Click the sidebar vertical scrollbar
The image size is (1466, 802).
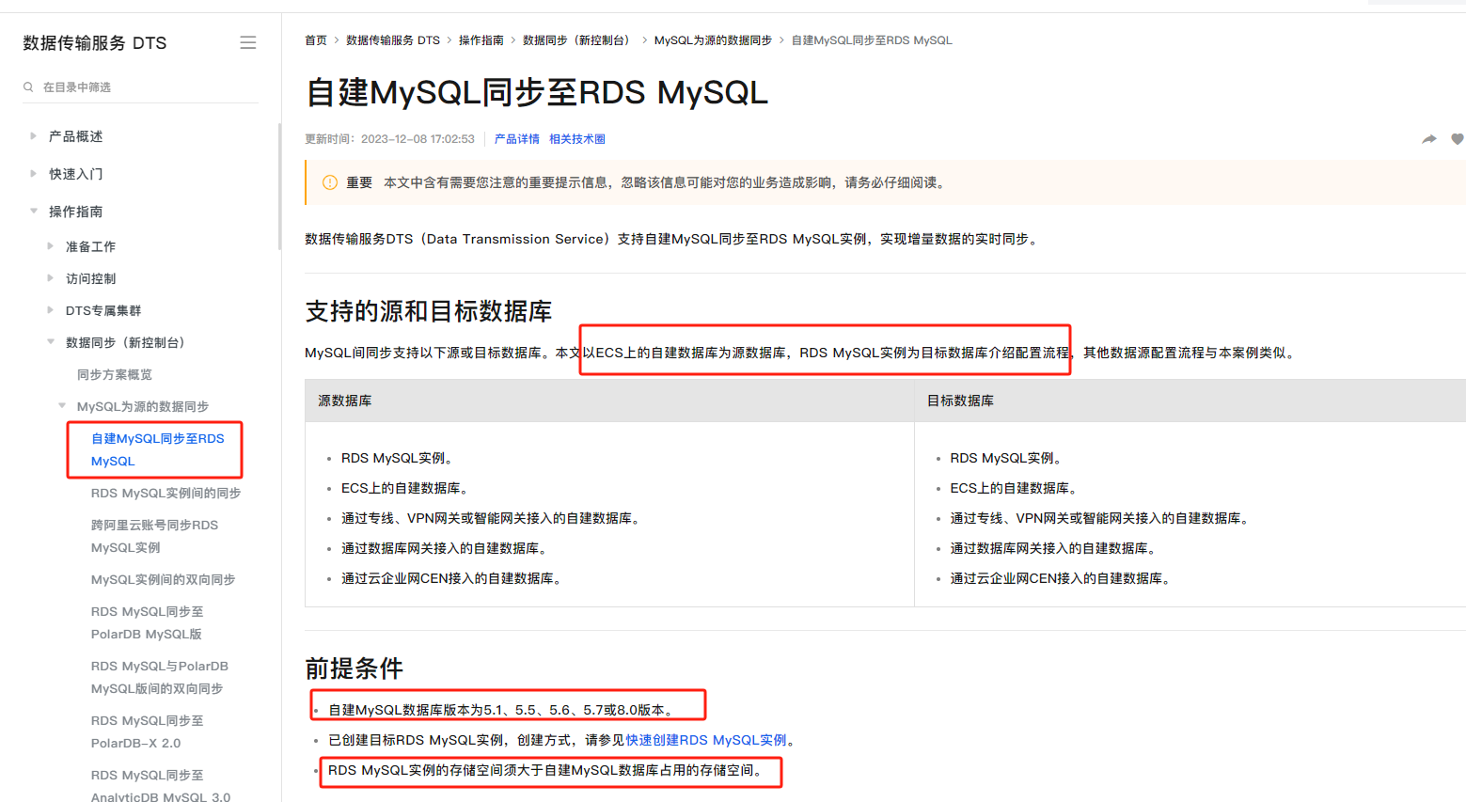(x=279, y=186)
